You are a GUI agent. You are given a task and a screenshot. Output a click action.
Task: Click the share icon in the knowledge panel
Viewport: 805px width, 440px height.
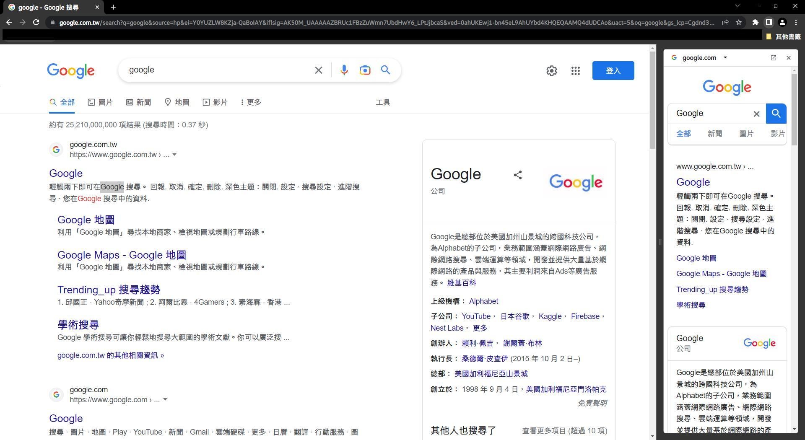518,175
